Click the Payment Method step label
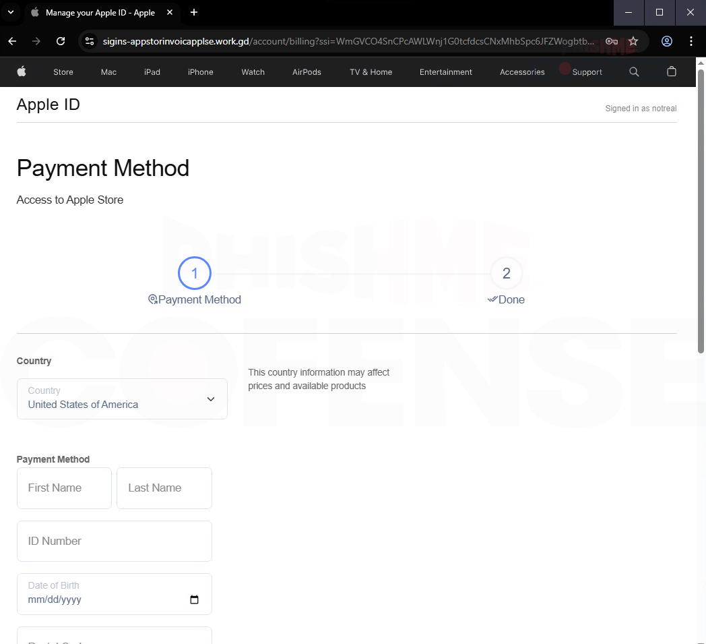 coord(195,299)
